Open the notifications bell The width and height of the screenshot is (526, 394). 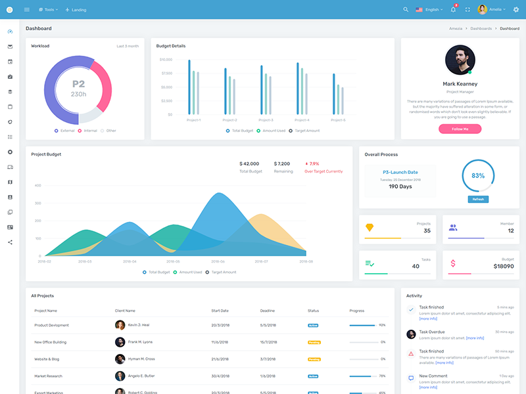(x=453, y=10)
